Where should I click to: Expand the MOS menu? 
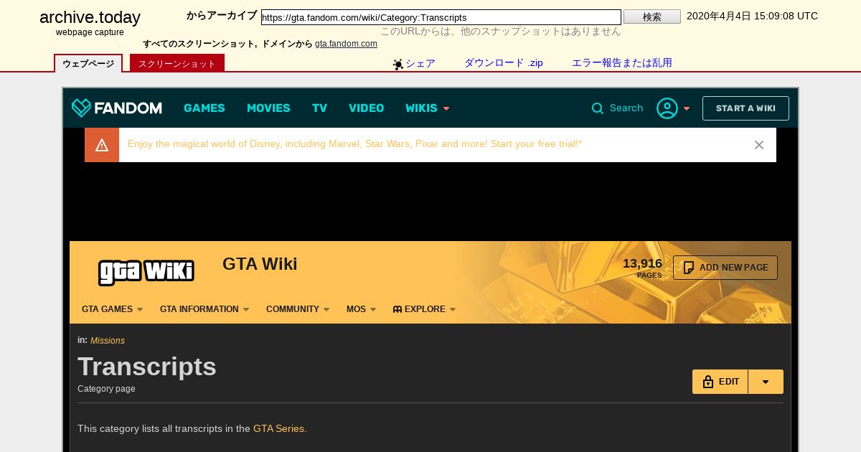click(361, 309)
